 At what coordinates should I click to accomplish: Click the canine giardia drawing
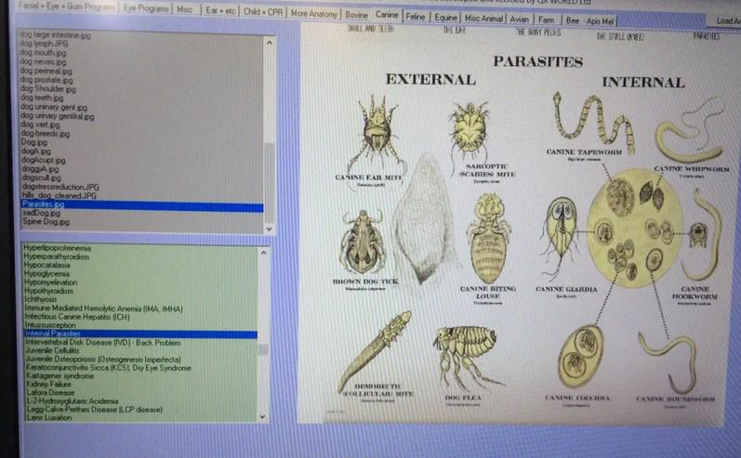(561, 238)
